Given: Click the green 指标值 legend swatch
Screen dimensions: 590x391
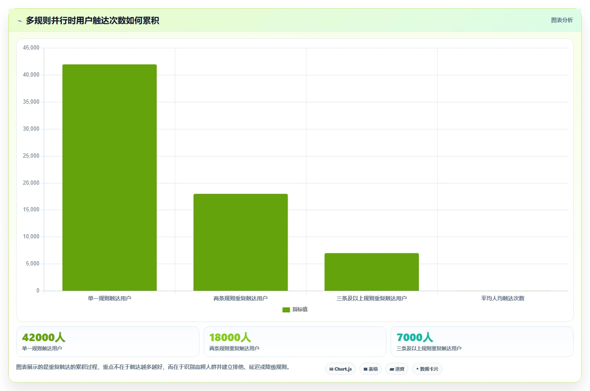Looking at the screenshot, I should click(286, 310).
